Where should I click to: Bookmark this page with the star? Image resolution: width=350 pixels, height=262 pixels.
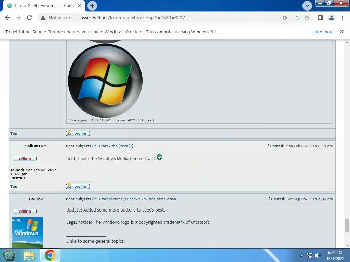(307, 18)
